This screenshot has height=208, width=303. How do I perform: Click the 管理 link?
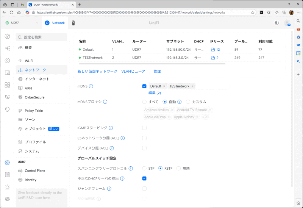(x=157, y=71)
